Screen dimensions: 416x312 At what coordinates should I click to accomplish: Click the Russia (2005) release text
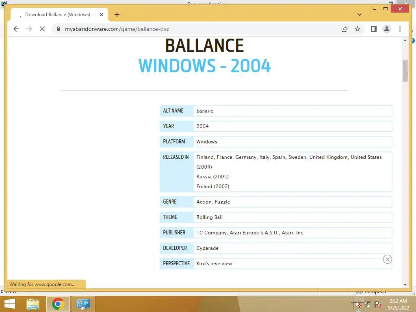pyautogui.click(x=212, y=177)
